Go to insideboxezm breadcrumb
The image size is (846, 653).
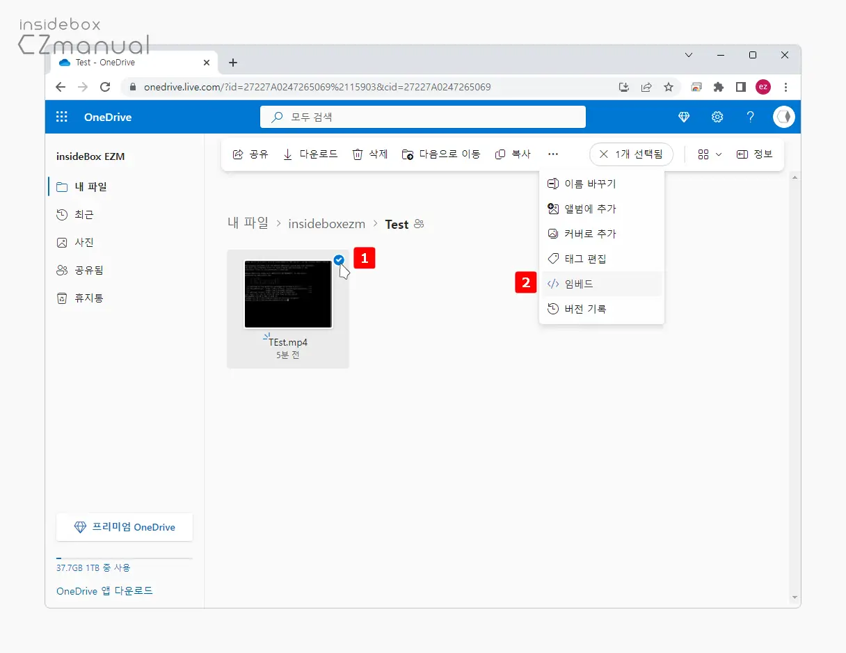tap(327, 224)
